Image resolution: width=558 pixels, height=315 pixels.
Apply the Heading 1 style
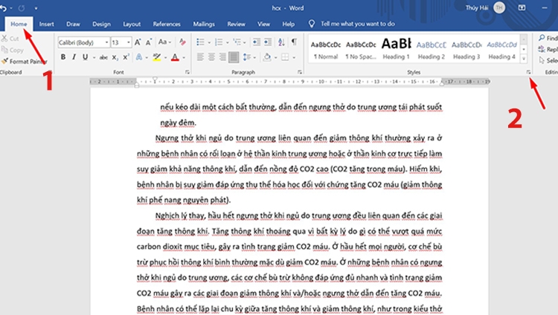396,49
